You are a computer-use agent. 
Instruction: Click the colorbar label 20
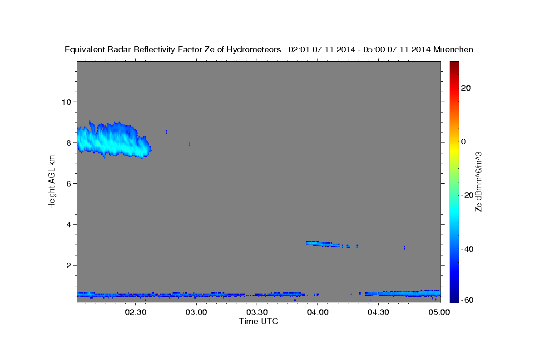(x=467, y=88)
